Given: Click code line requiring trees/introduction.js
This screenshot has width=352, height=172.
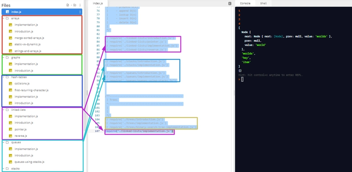Looking at the screenshot, I should [x=135, y=120].
